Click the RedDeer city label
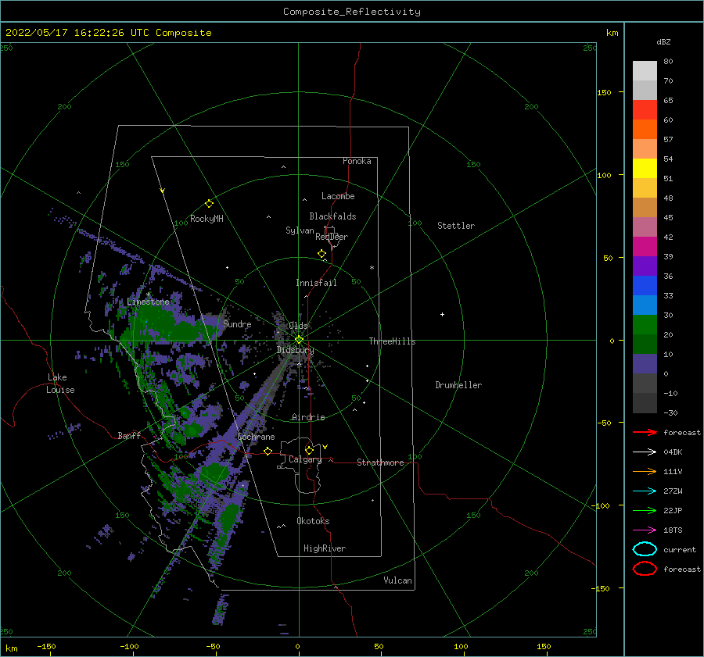Image resolution: width=704 pixels, height=657 pixels. pos(332,237)
